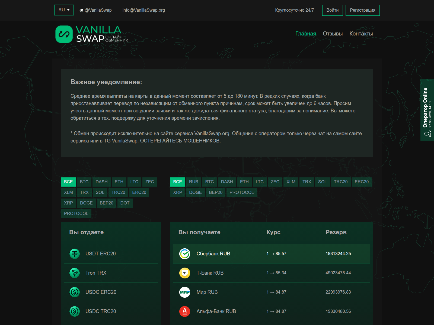
Task: Click the USDT ERC20 coin icon
Action: (75, 254)
